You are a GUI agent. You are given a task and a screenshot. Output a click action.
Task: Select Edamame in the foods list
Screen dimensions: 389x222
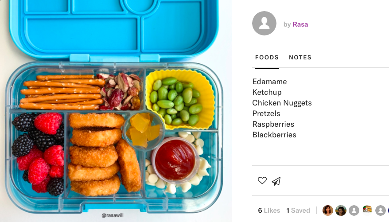pyautogui.click(x=269, y=82)
